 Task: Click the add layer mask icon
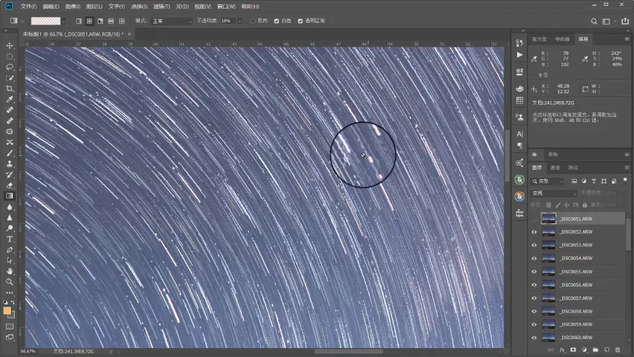pyautogui.click(x=573, y=350)
